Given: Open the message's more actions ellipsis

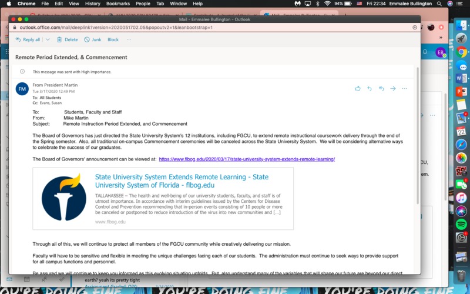Looking at the screenshot, I should [x=404, y=89].
